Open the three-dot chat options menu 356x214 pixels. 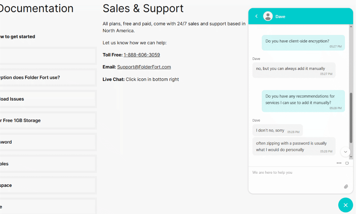[339, 163]
